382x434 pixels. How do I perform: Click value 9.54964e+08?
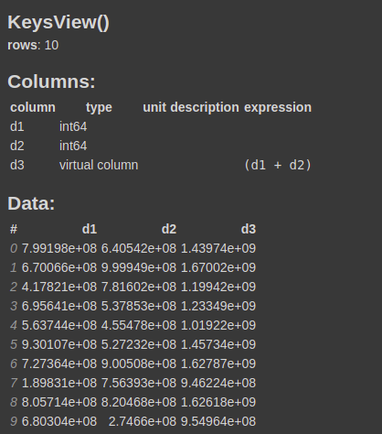pos(218,421)
